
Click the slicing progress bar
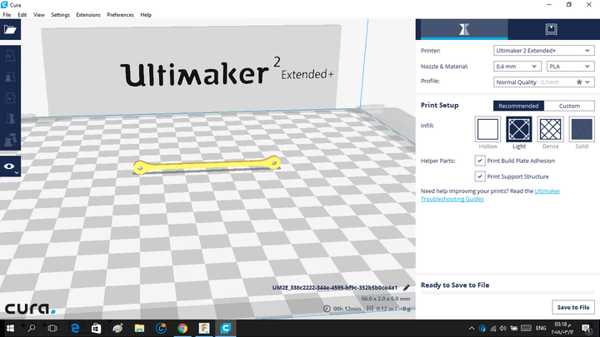(x=507, y=293)
